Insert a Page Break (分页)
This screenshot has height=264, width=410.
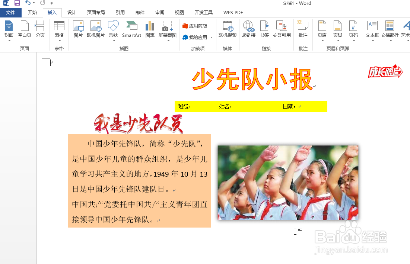click(x=40, y=26)
